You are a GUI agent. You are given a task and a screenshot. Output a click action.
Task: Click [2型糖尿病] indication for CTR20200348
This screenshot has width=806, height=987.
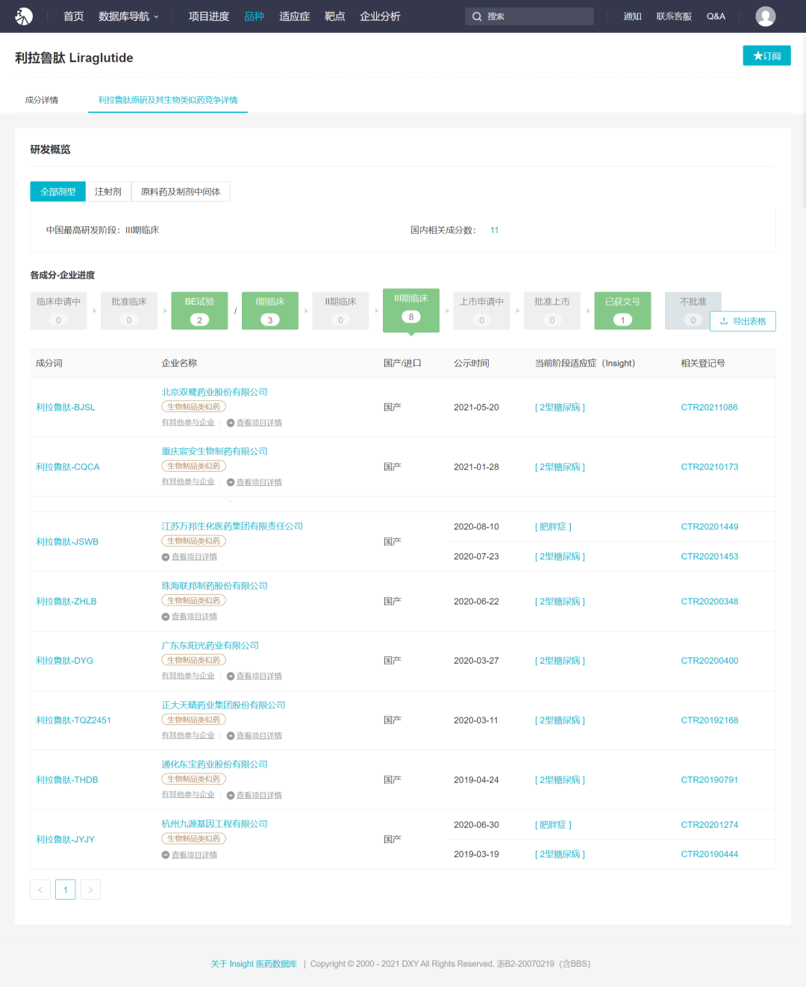click(560, 602)
